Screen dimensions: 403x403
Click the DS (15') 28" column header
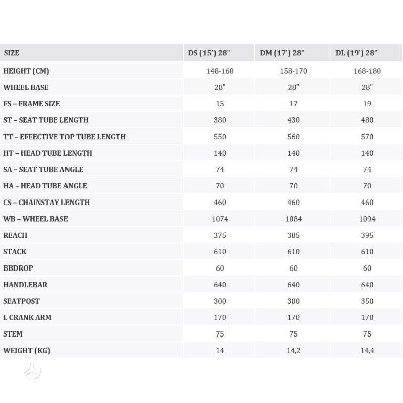(x=209, y=53)
